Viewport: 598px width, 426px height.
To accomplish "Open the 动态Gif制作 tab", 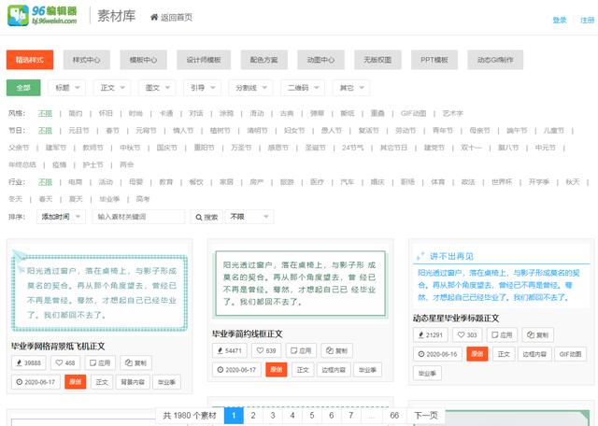I will click(495, 60).
